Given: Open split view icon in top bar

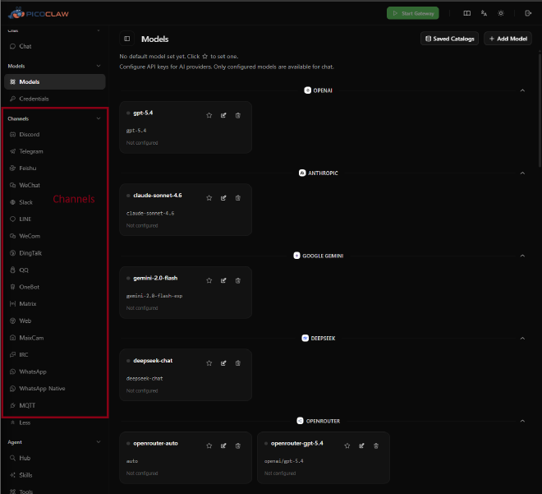Looking at the screenshot, I should point(467,13).
